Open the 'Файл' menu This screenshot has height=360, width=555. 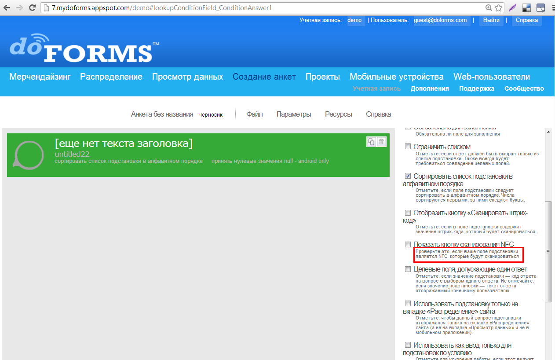pyautogui.click(x=254, y=114)
